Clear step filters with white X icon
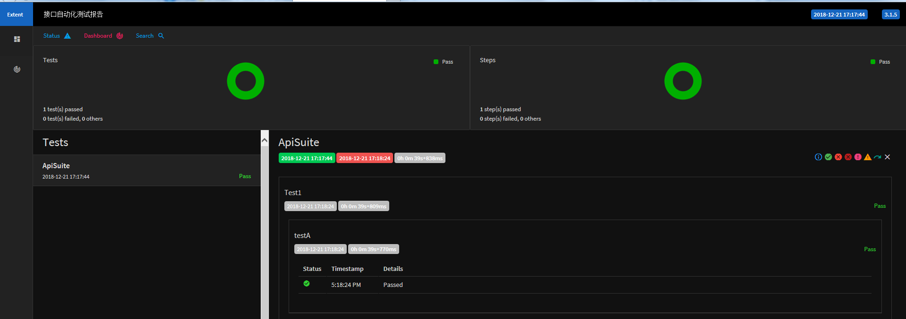Image resolution: width=906 pixels, height=319 pixels. [x=887, y=157]
